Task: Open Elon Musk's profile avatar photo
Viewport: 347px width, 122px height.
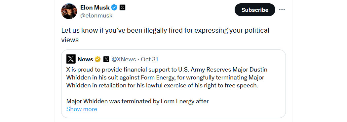Action: (x=69, y=11)
